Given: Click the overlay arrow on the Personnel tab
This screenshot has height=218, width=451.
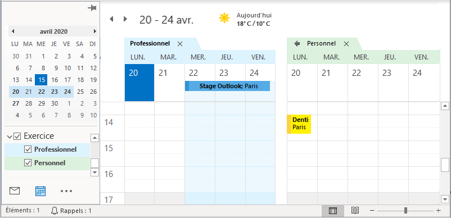Looking at the screenshot, I should [297, 44].
